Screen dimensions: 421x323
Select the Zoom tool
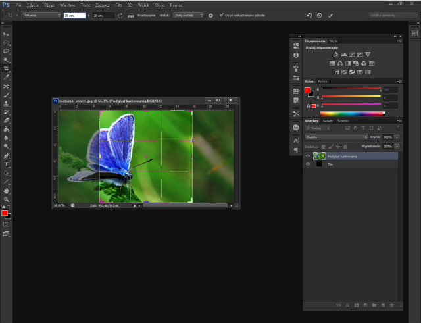6,199
